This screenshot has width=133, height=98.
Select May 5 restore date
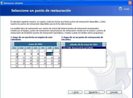point(29,54)
